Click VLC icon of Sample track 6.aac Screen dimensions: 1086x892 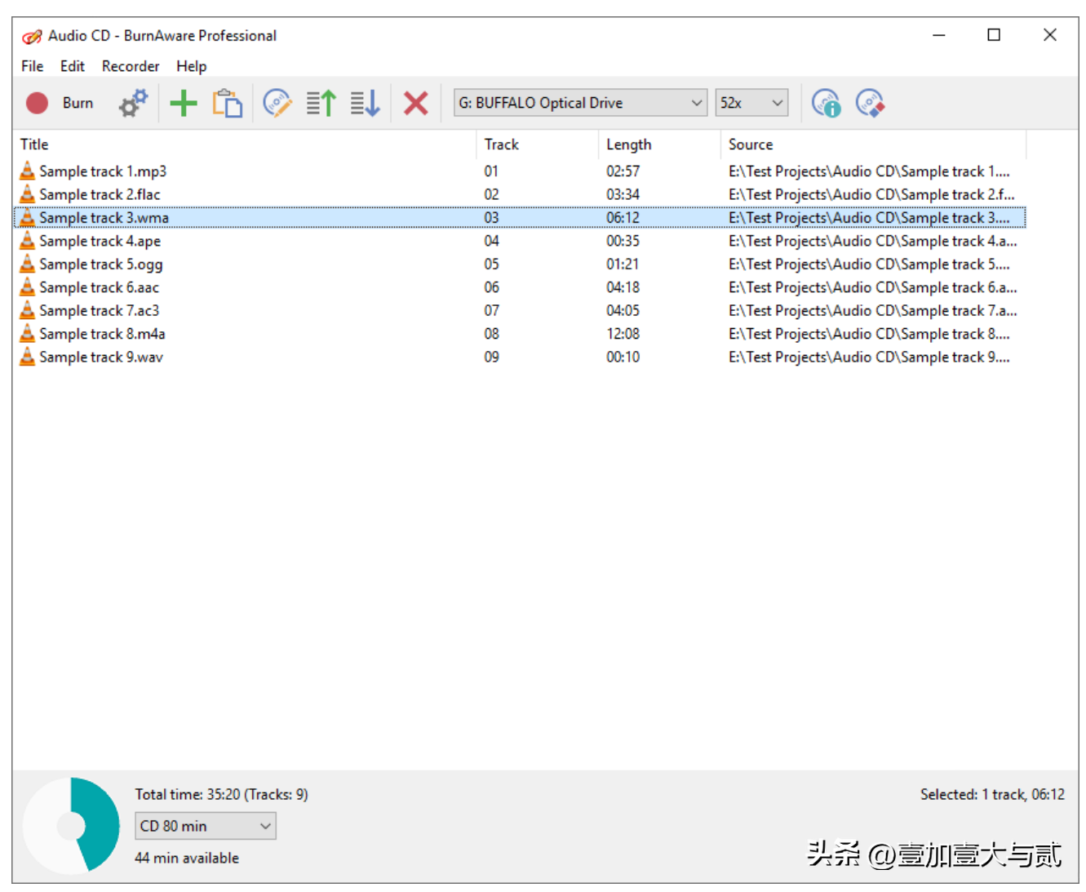pyautogui.click(x=27, y=287)
